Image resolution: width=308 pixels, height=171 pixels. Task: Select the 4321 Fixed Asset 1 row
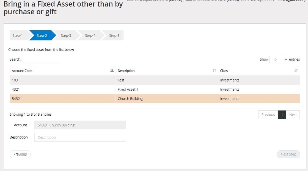[x=63, y=89]
